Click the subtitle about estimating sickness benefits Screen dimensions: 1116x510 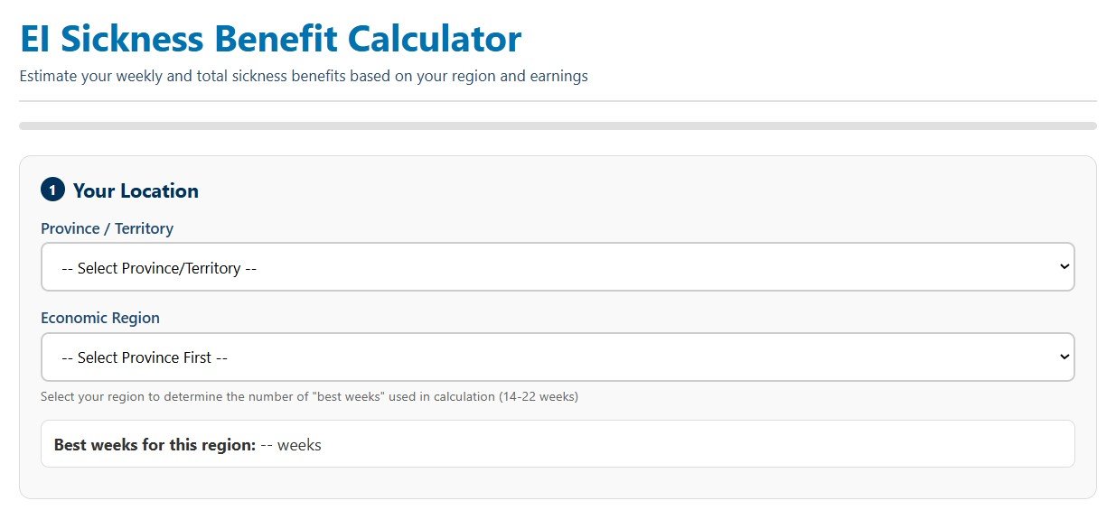[304, 76]
